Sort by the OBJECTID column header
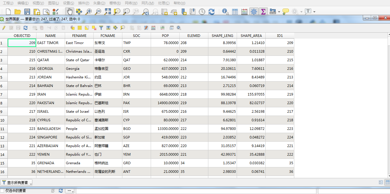Image resolution: width=390 pixels, height=194 pixels. click(x=22, y=36)
